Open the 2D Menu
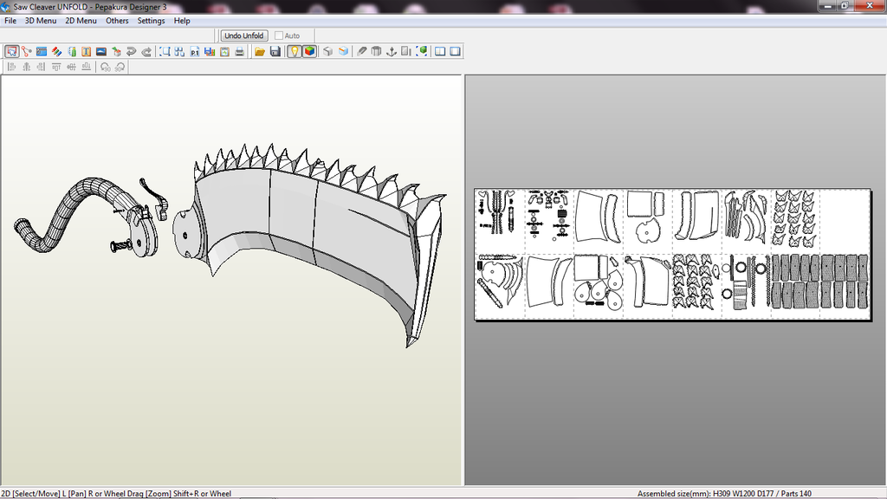This screenshot has width=887, height=499. coord(81,21)
